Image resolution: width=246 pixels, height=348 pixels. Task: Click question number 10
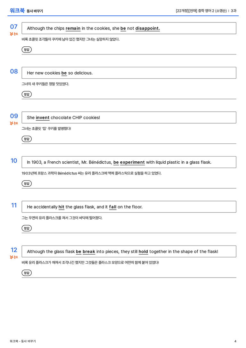pos(14,160)
